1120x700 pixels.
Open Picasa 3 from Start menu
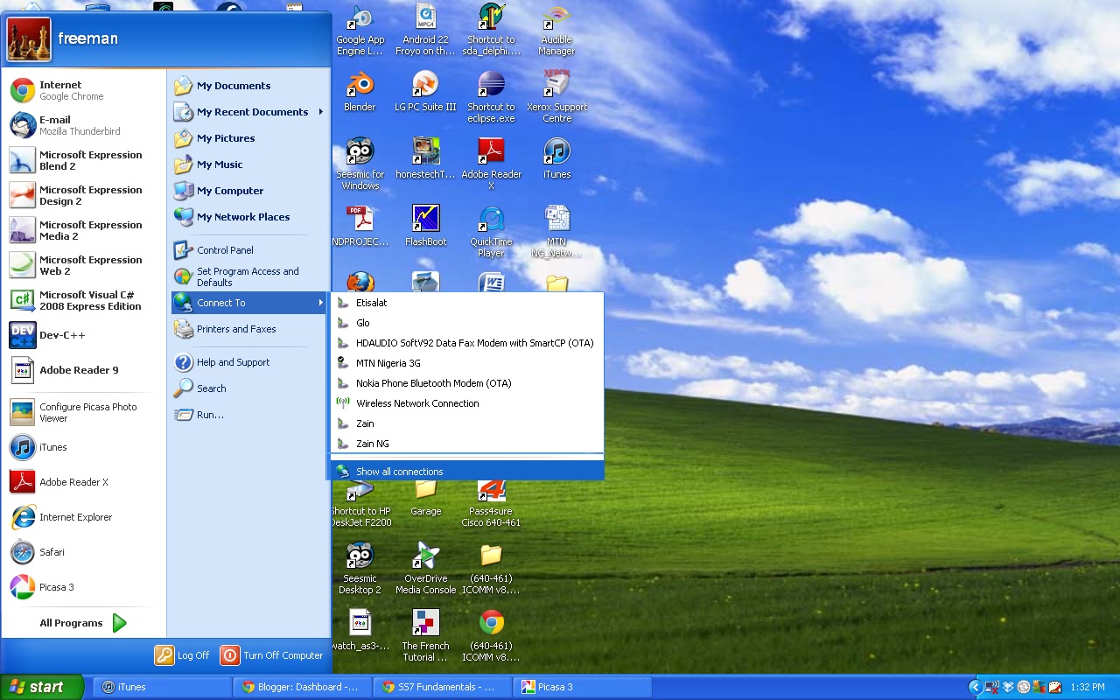[83, 587]
